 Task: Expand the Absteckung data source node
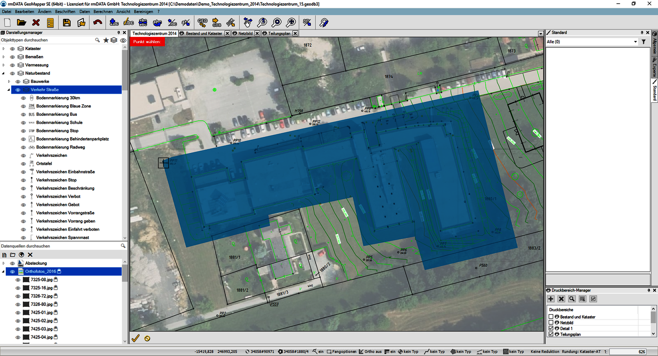click(x=4, y=263)
